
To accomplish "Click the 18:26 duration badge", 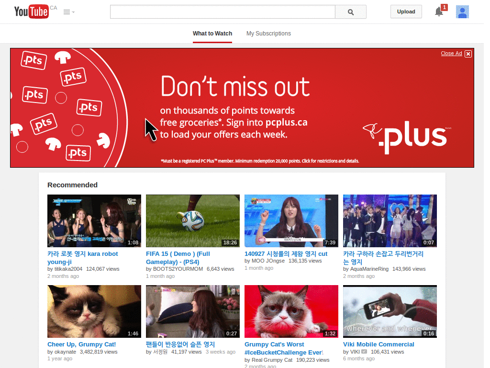I will point(230,242).
